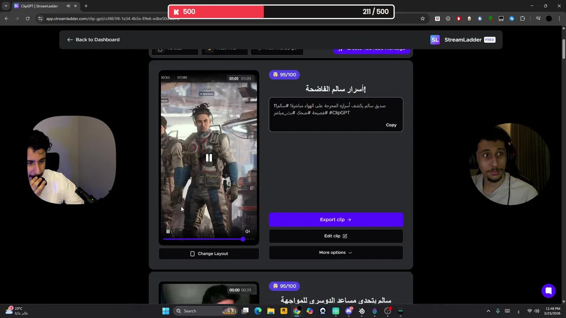Screen dimensions: 566x318
Task: Launch Microsoft Edge from taskbar
Action: pyautogui.click(x=258, y=311)
